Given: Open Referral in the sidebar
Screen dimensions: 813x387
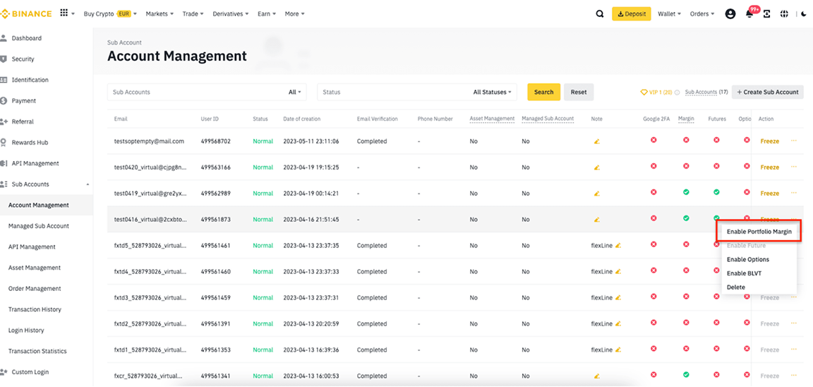Looking at the screenshot, I should 23,121.
